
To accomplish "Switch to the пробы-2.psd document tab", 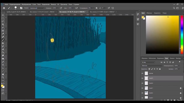I will click(x=16, y=12).
